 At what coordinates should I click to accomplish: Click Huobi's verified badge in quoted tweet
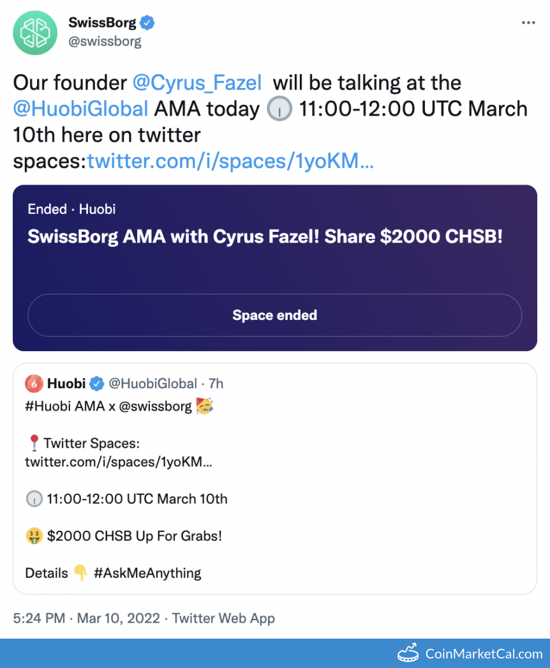[x=96, y=384]
